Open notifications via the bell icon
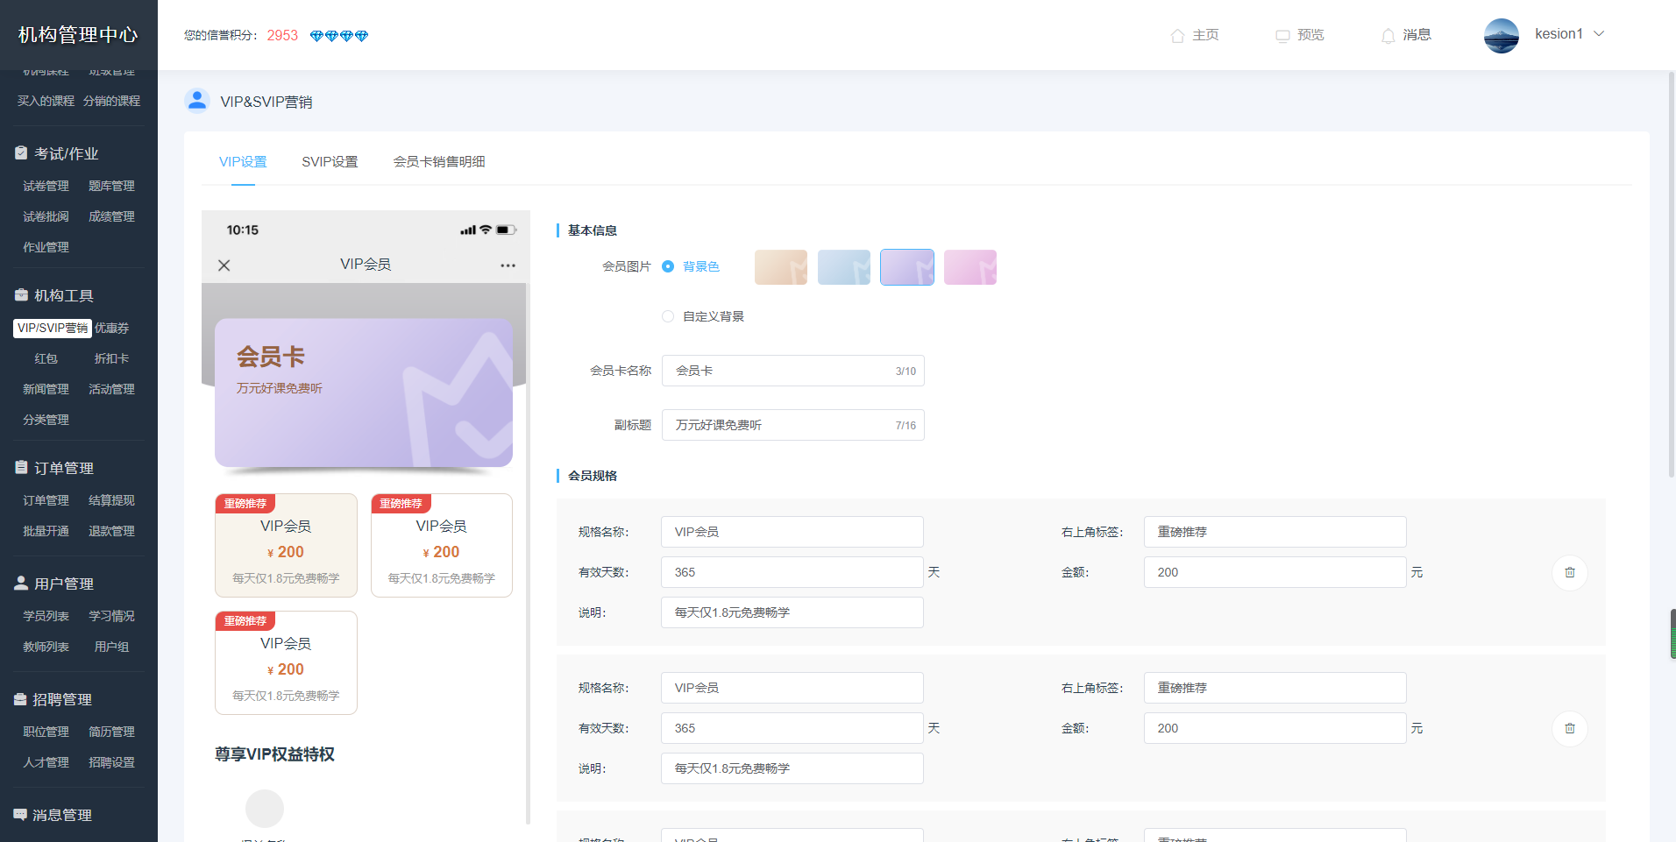The width and height of the screenshot is (1676, 842). 1388,36
